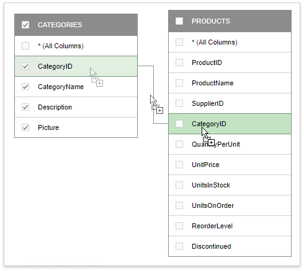Check the UnitsInStock checkbox
The image size is (304, 271).
click(x=179, y=185)
